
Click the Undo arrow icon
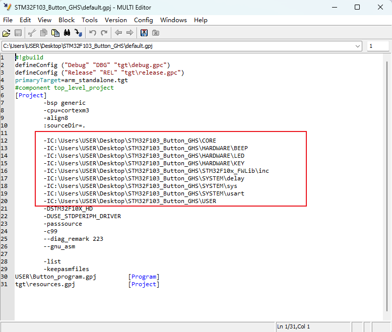93,33
